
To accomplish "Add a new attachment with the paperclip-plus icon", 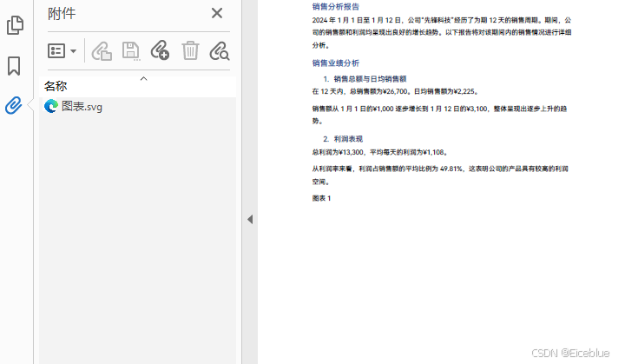I will point(160,50).
